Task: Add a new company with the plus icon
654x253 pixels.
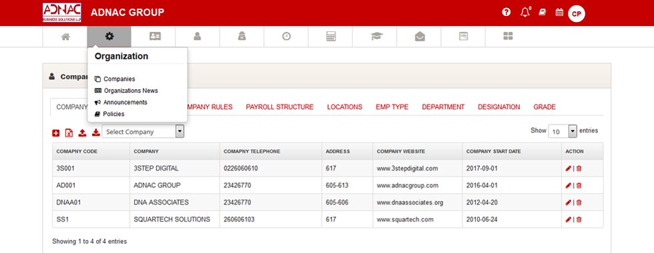Action: click(x=56, y=132)
